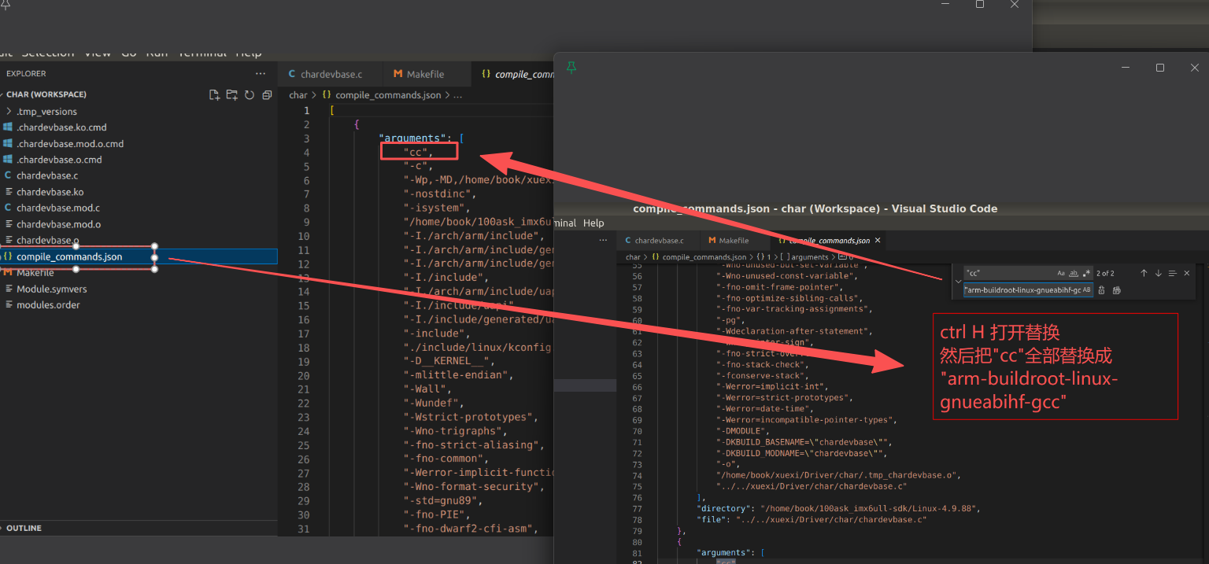Refresh the Explorer file list
This screenshot has width=1209, height=564.
point(250,94)
